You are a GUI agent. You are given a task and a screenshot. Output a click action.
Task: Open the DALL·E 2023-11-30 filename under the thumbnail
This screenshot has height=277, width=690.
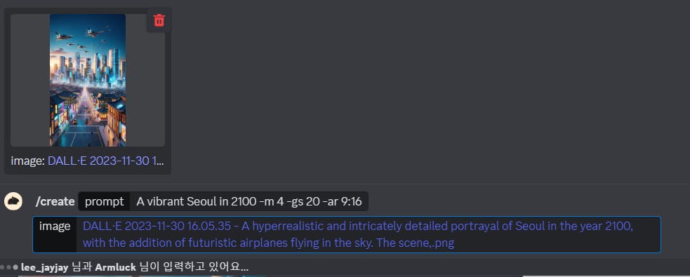tap(105, 161)
